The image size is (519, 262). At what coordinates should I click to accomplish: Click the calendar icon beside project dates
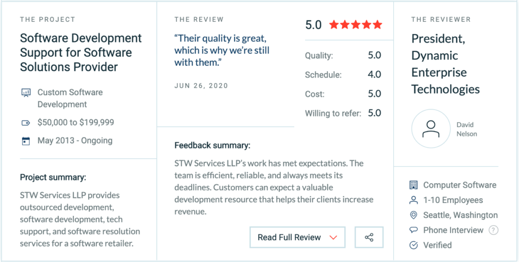click(x=26, y=141)
